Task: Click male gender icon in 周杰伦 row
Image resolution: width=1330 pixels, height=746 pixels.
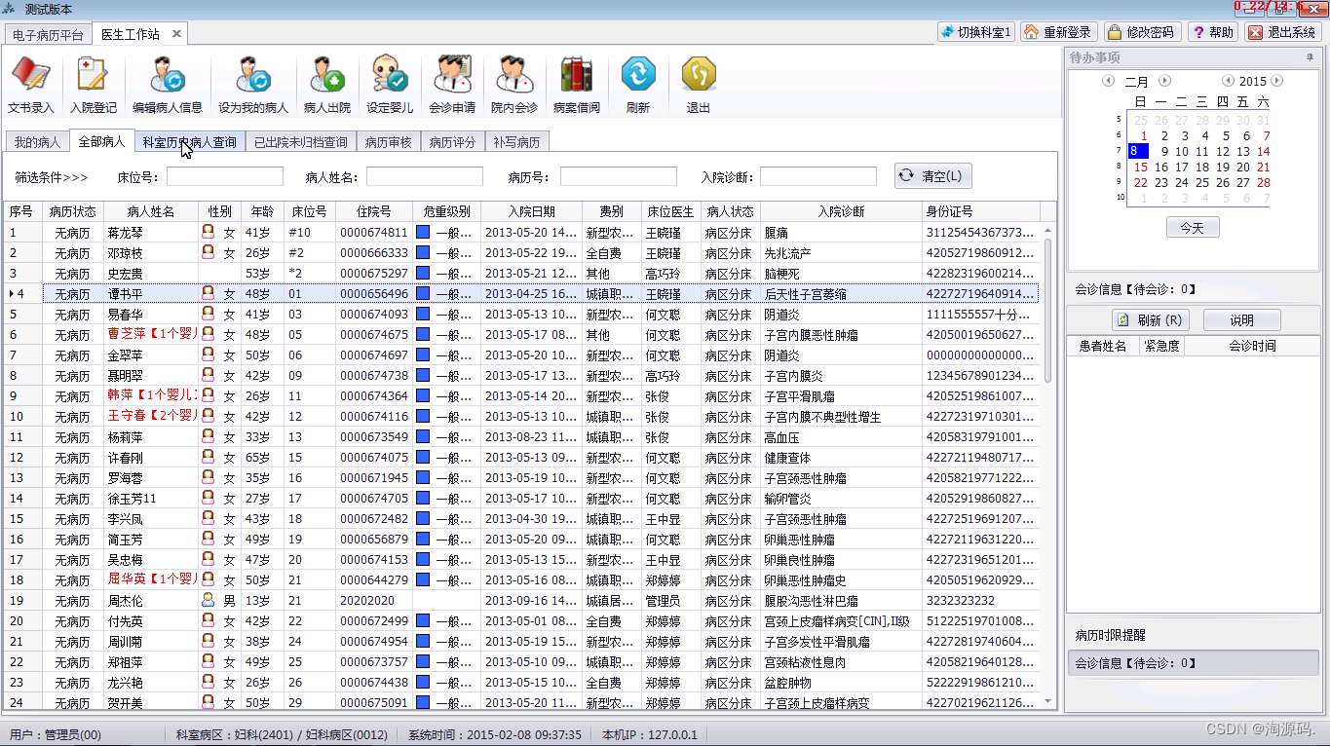Action: (208, 600)
